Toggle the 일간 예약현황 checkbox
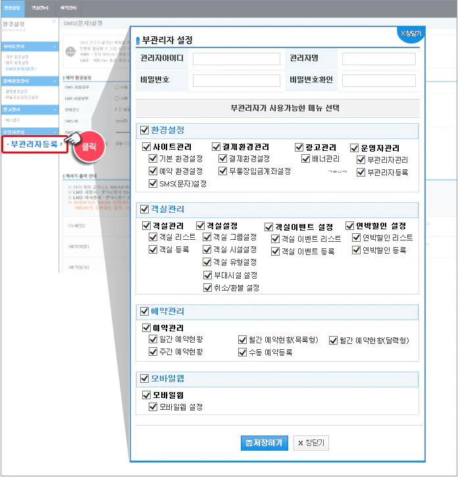Viewport: 458px width, 477px height. [x=153, y=339]
